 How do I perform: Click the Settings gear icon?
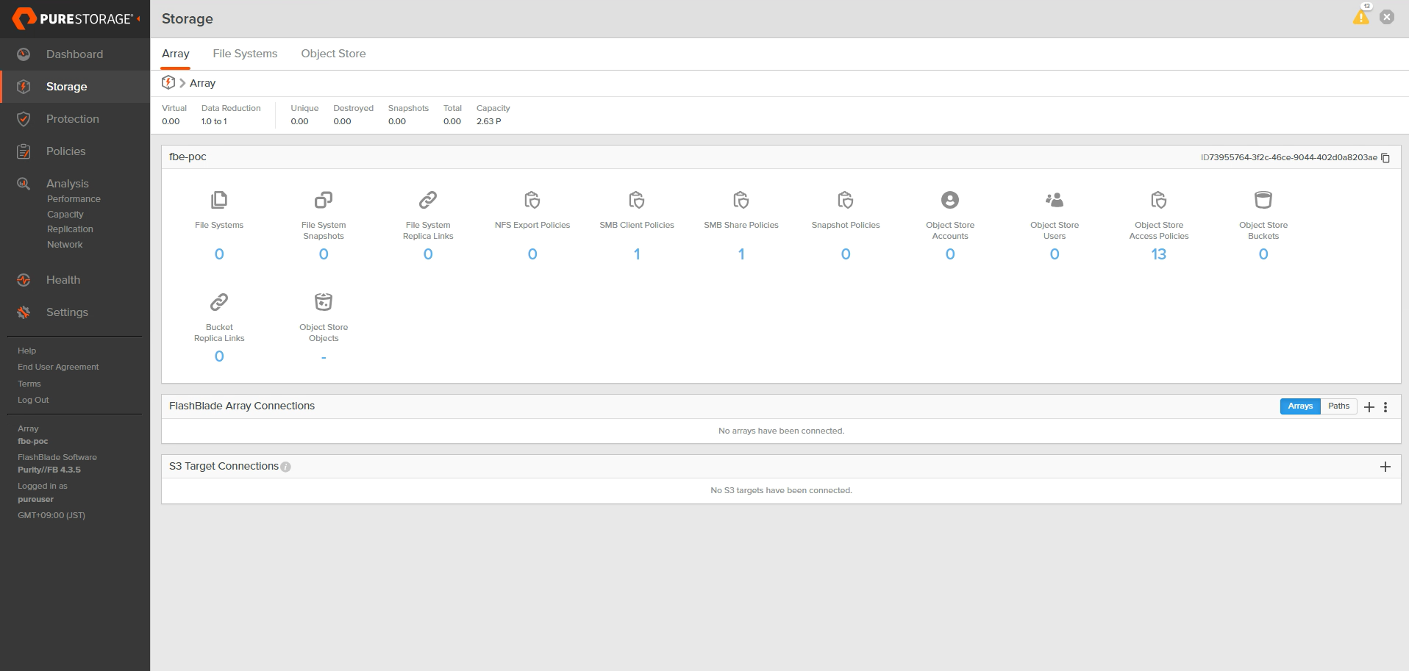[x=24, y=312]
